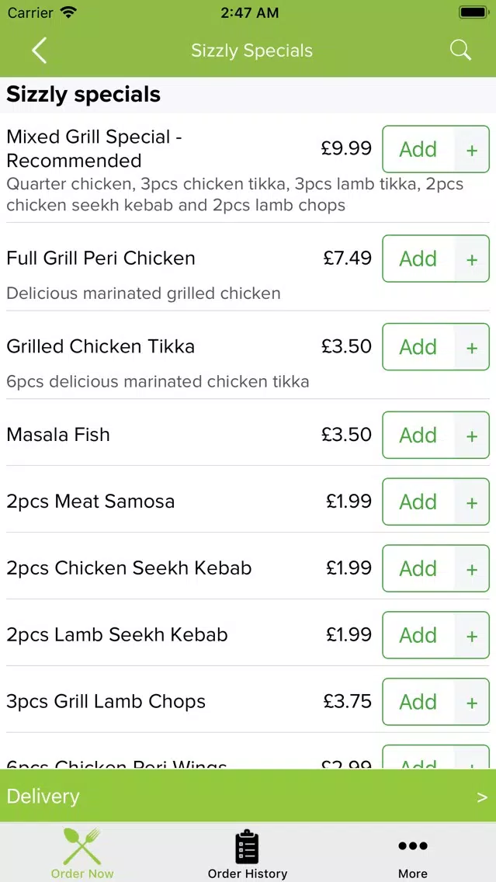The height and width of the screenshot is (882, 496).
Task: Open the search magnifier icon
Action: pos(460,50)
